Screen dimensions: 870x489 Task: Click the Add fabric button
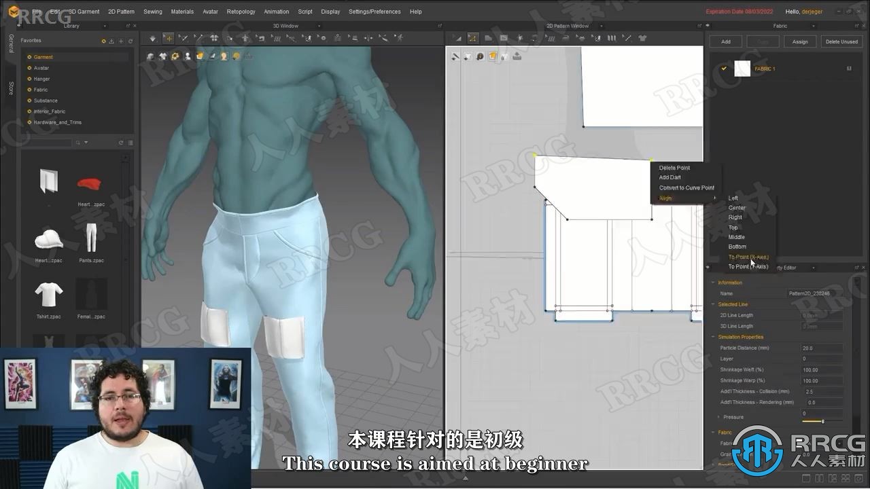tap(726, 41)
